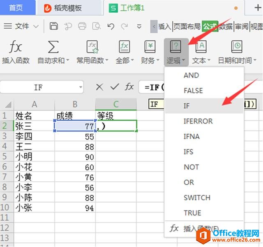Cancel the formula entry with X

pyautogui.click(x=99, y=87)
